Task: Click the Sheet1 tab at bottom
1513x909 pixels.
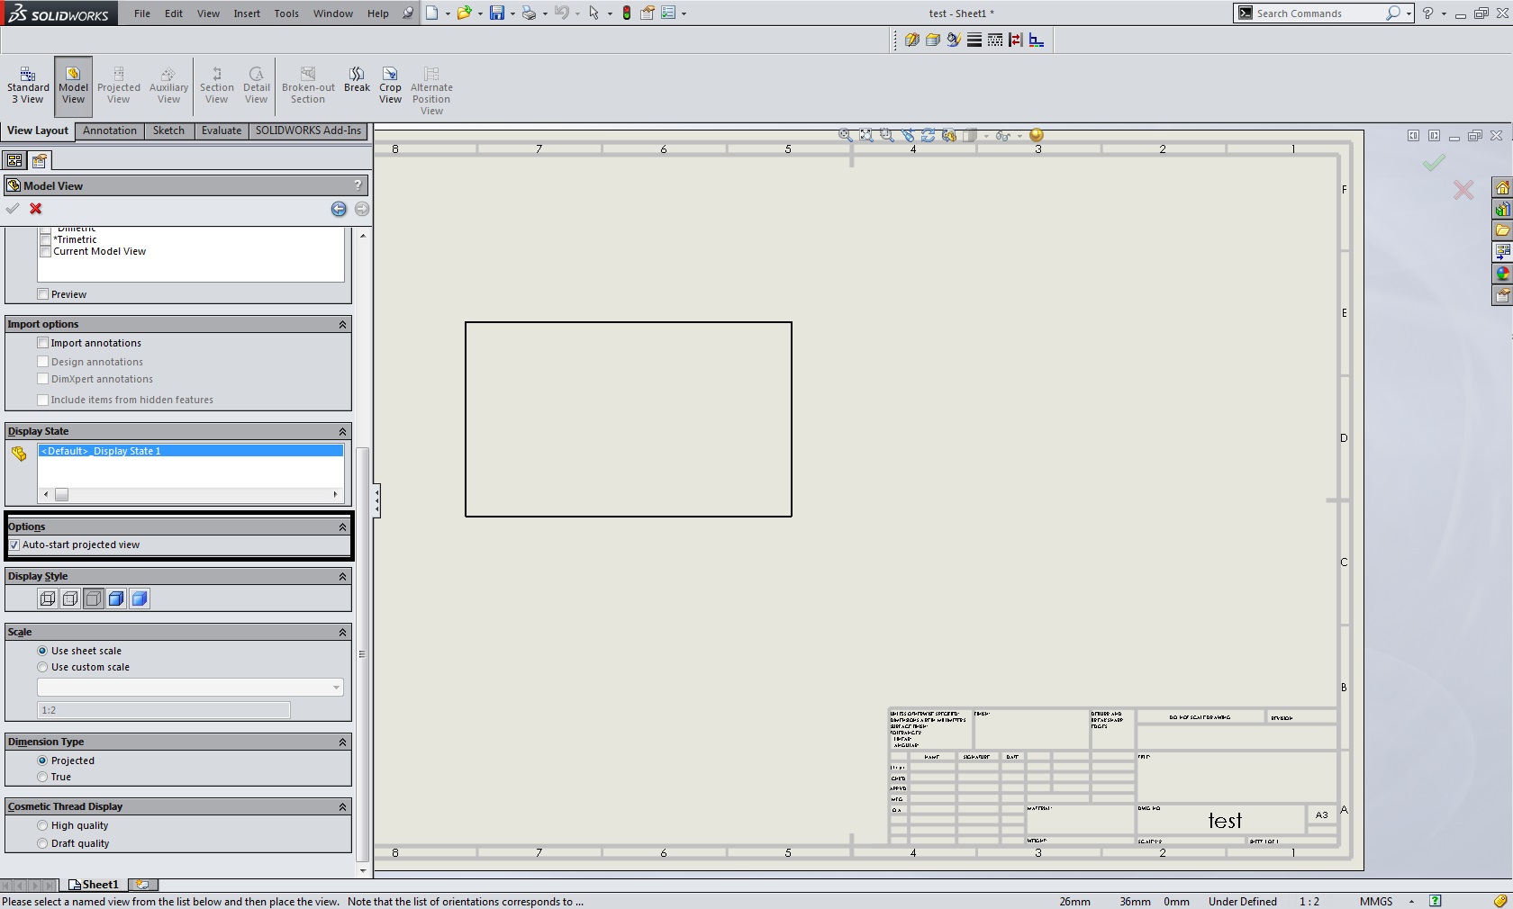Action: pos(94,885)
